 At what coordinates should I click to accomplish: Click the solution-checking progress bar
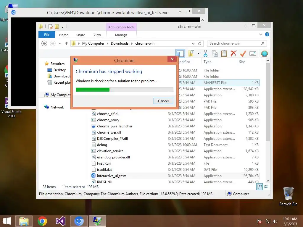(125, 90)
